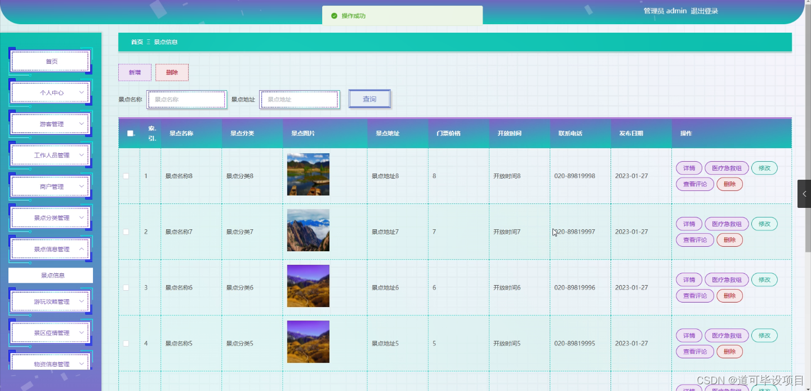811x391 pixels.
Task: Click 查看评论 for the 景点名称7 row
Action: point(695,240)
